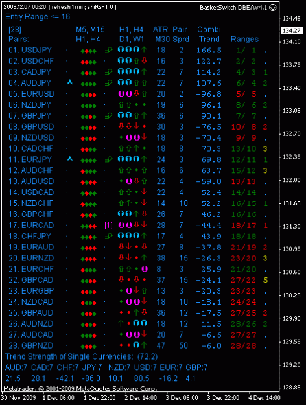Click the blue arrow marker in EURJPY row
This screenshot has height=405, width=306.
pos(70,159)
